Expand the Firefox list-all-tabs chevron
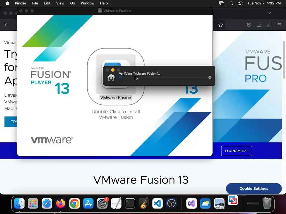The height and width of the screenshot is (214, 286). [269, 13]
